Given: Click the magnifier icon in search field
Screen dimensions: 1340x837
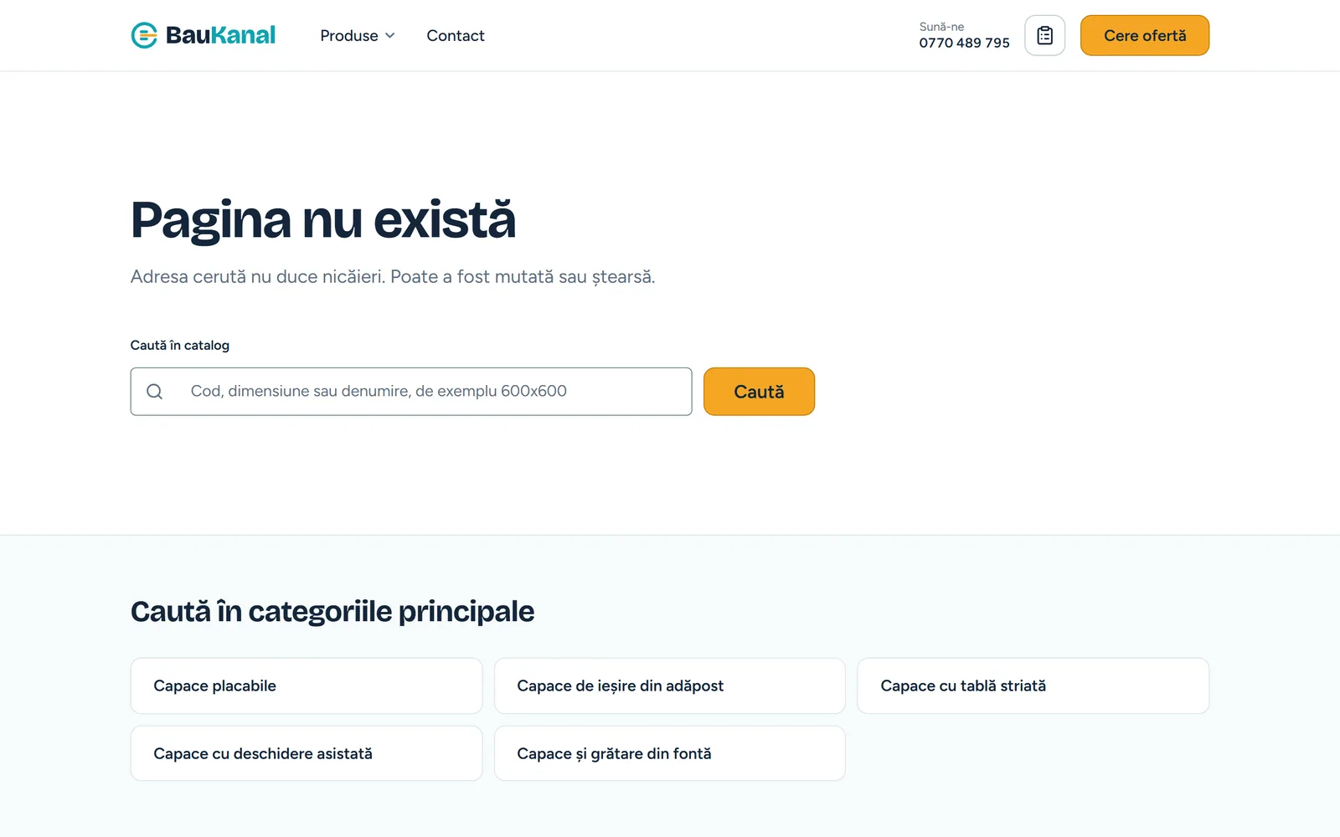Looking at the screenshot, I should click(x=155, y=392).
